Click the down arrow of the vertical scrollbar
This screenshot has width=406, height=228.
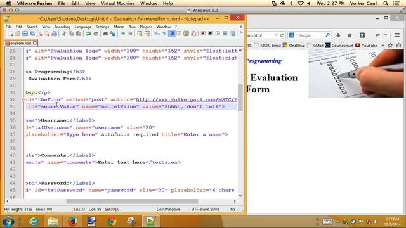point(240,196)
